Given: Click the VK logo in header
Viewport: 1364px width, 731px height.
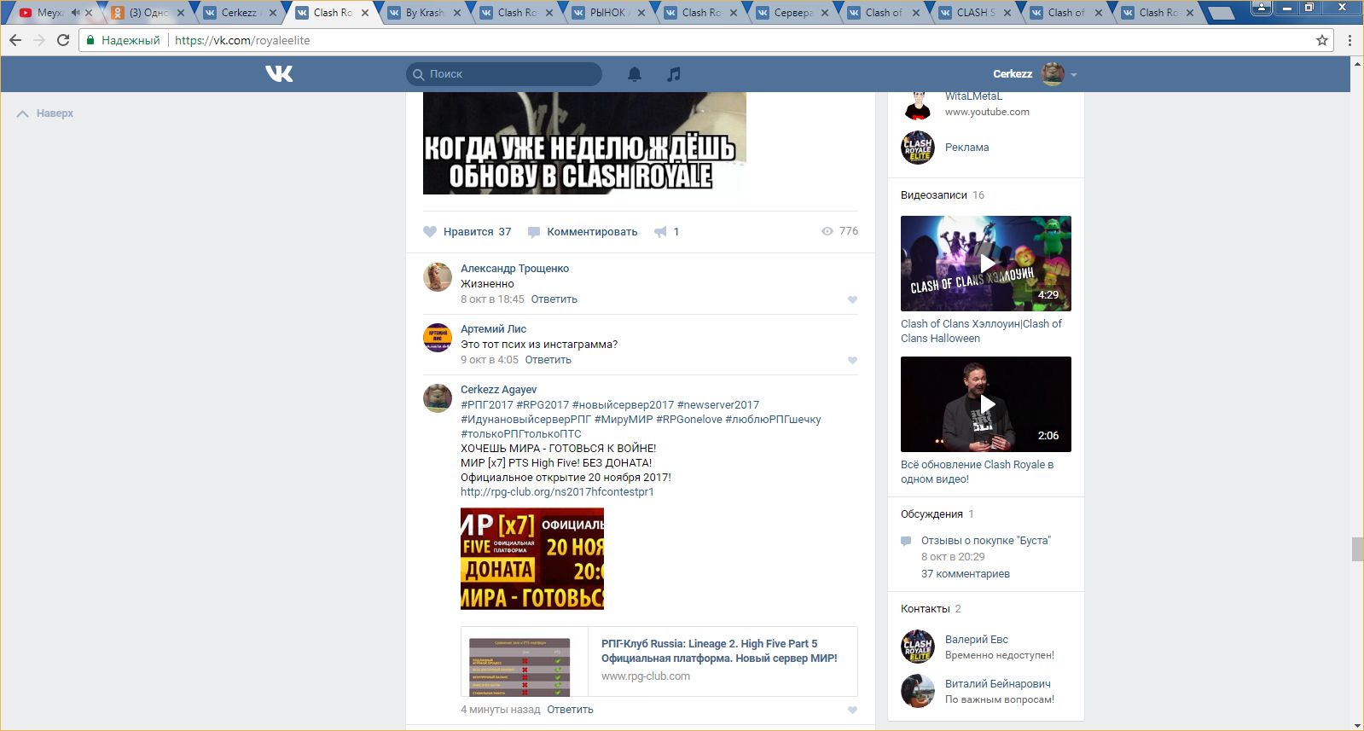Looking at the screenshot, I should [x=279, y=74].
